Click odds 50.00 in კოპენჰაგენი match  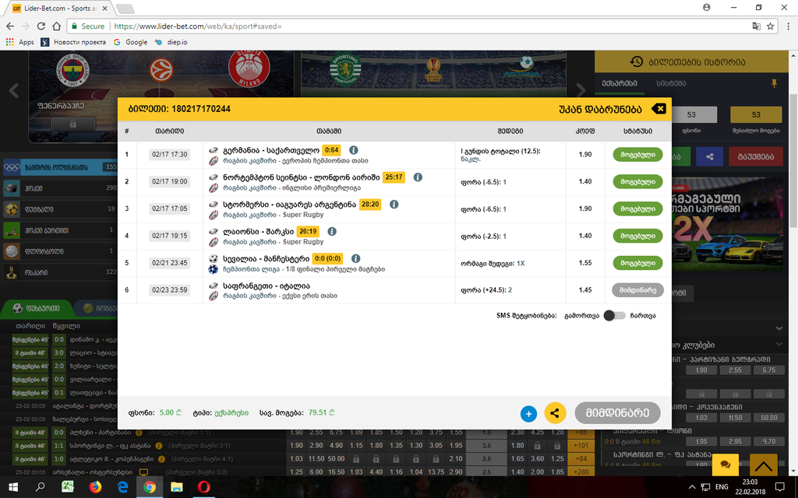[769, 418]
